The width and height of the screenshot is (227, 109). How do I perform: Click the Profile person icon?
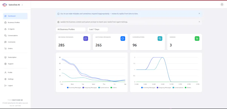[x=5, y=72]
